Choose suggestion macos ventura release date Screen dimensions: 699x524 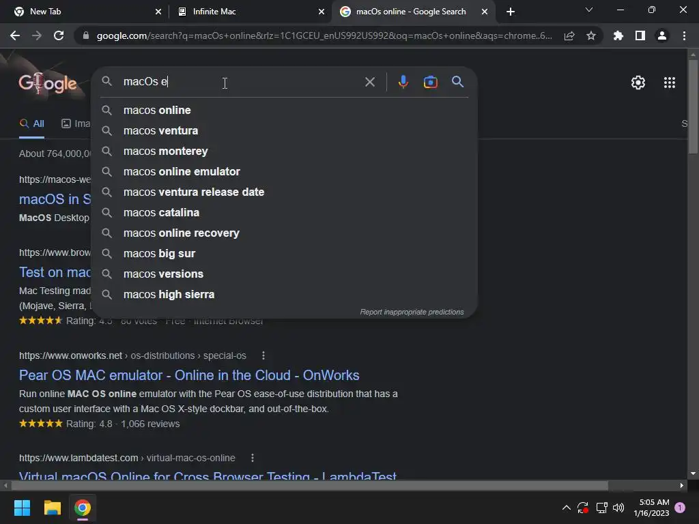click(285, 192)
